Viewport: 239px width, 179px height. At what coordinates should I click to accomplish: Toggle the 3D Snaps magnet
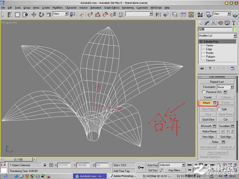point(90,15)
